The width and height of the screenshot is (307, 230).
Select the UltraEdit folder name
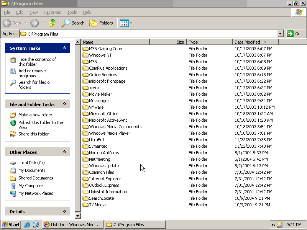coord(97,140)
